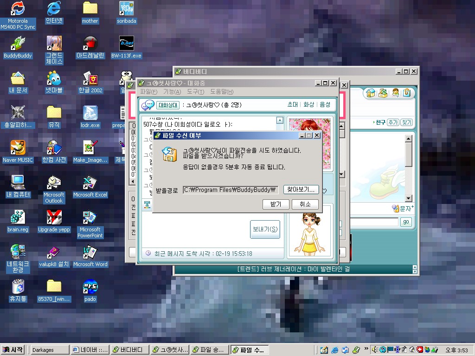Expand the quick launch overflow chevron
Viewport: 475px width, 356px height.
(x=366, y=349)
